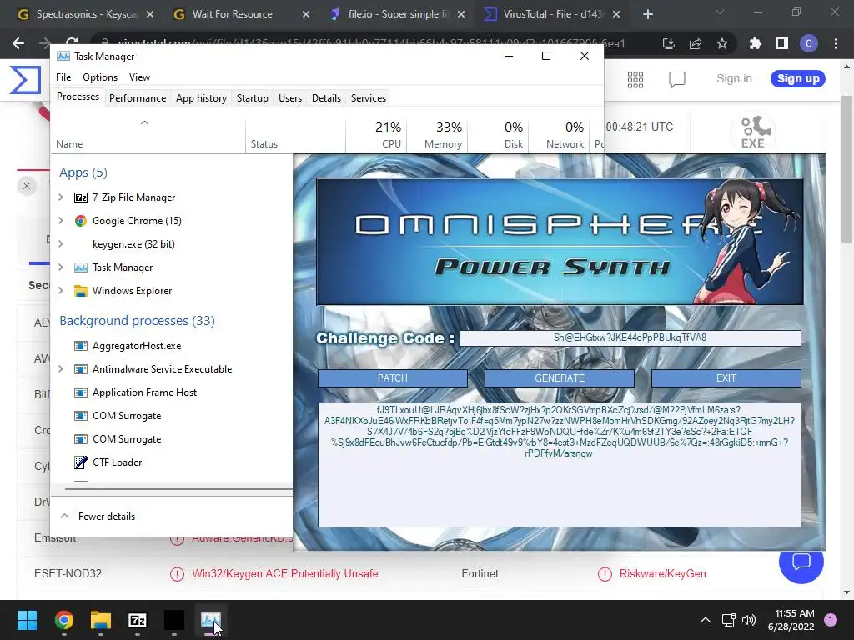The height and width of the screenshot is (640, 854).
Task: Click the Sign up button on VirusTotal
Action: pos(798,79)
